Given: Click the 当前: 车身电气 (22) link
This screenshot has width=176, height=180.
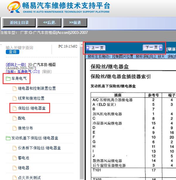Looking at the screenshot, I should pyautogui.click(x=23, y=72).
